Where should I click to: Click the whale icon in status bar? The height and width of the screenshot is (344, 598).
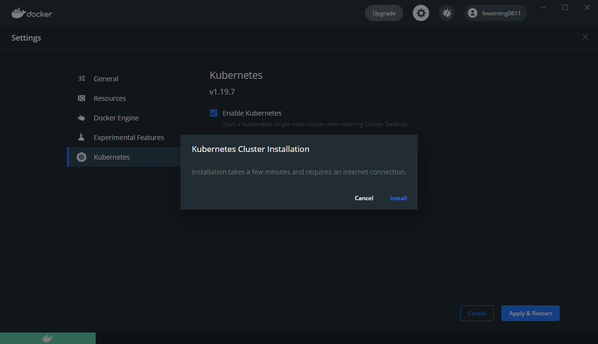(x=47, y=338)
